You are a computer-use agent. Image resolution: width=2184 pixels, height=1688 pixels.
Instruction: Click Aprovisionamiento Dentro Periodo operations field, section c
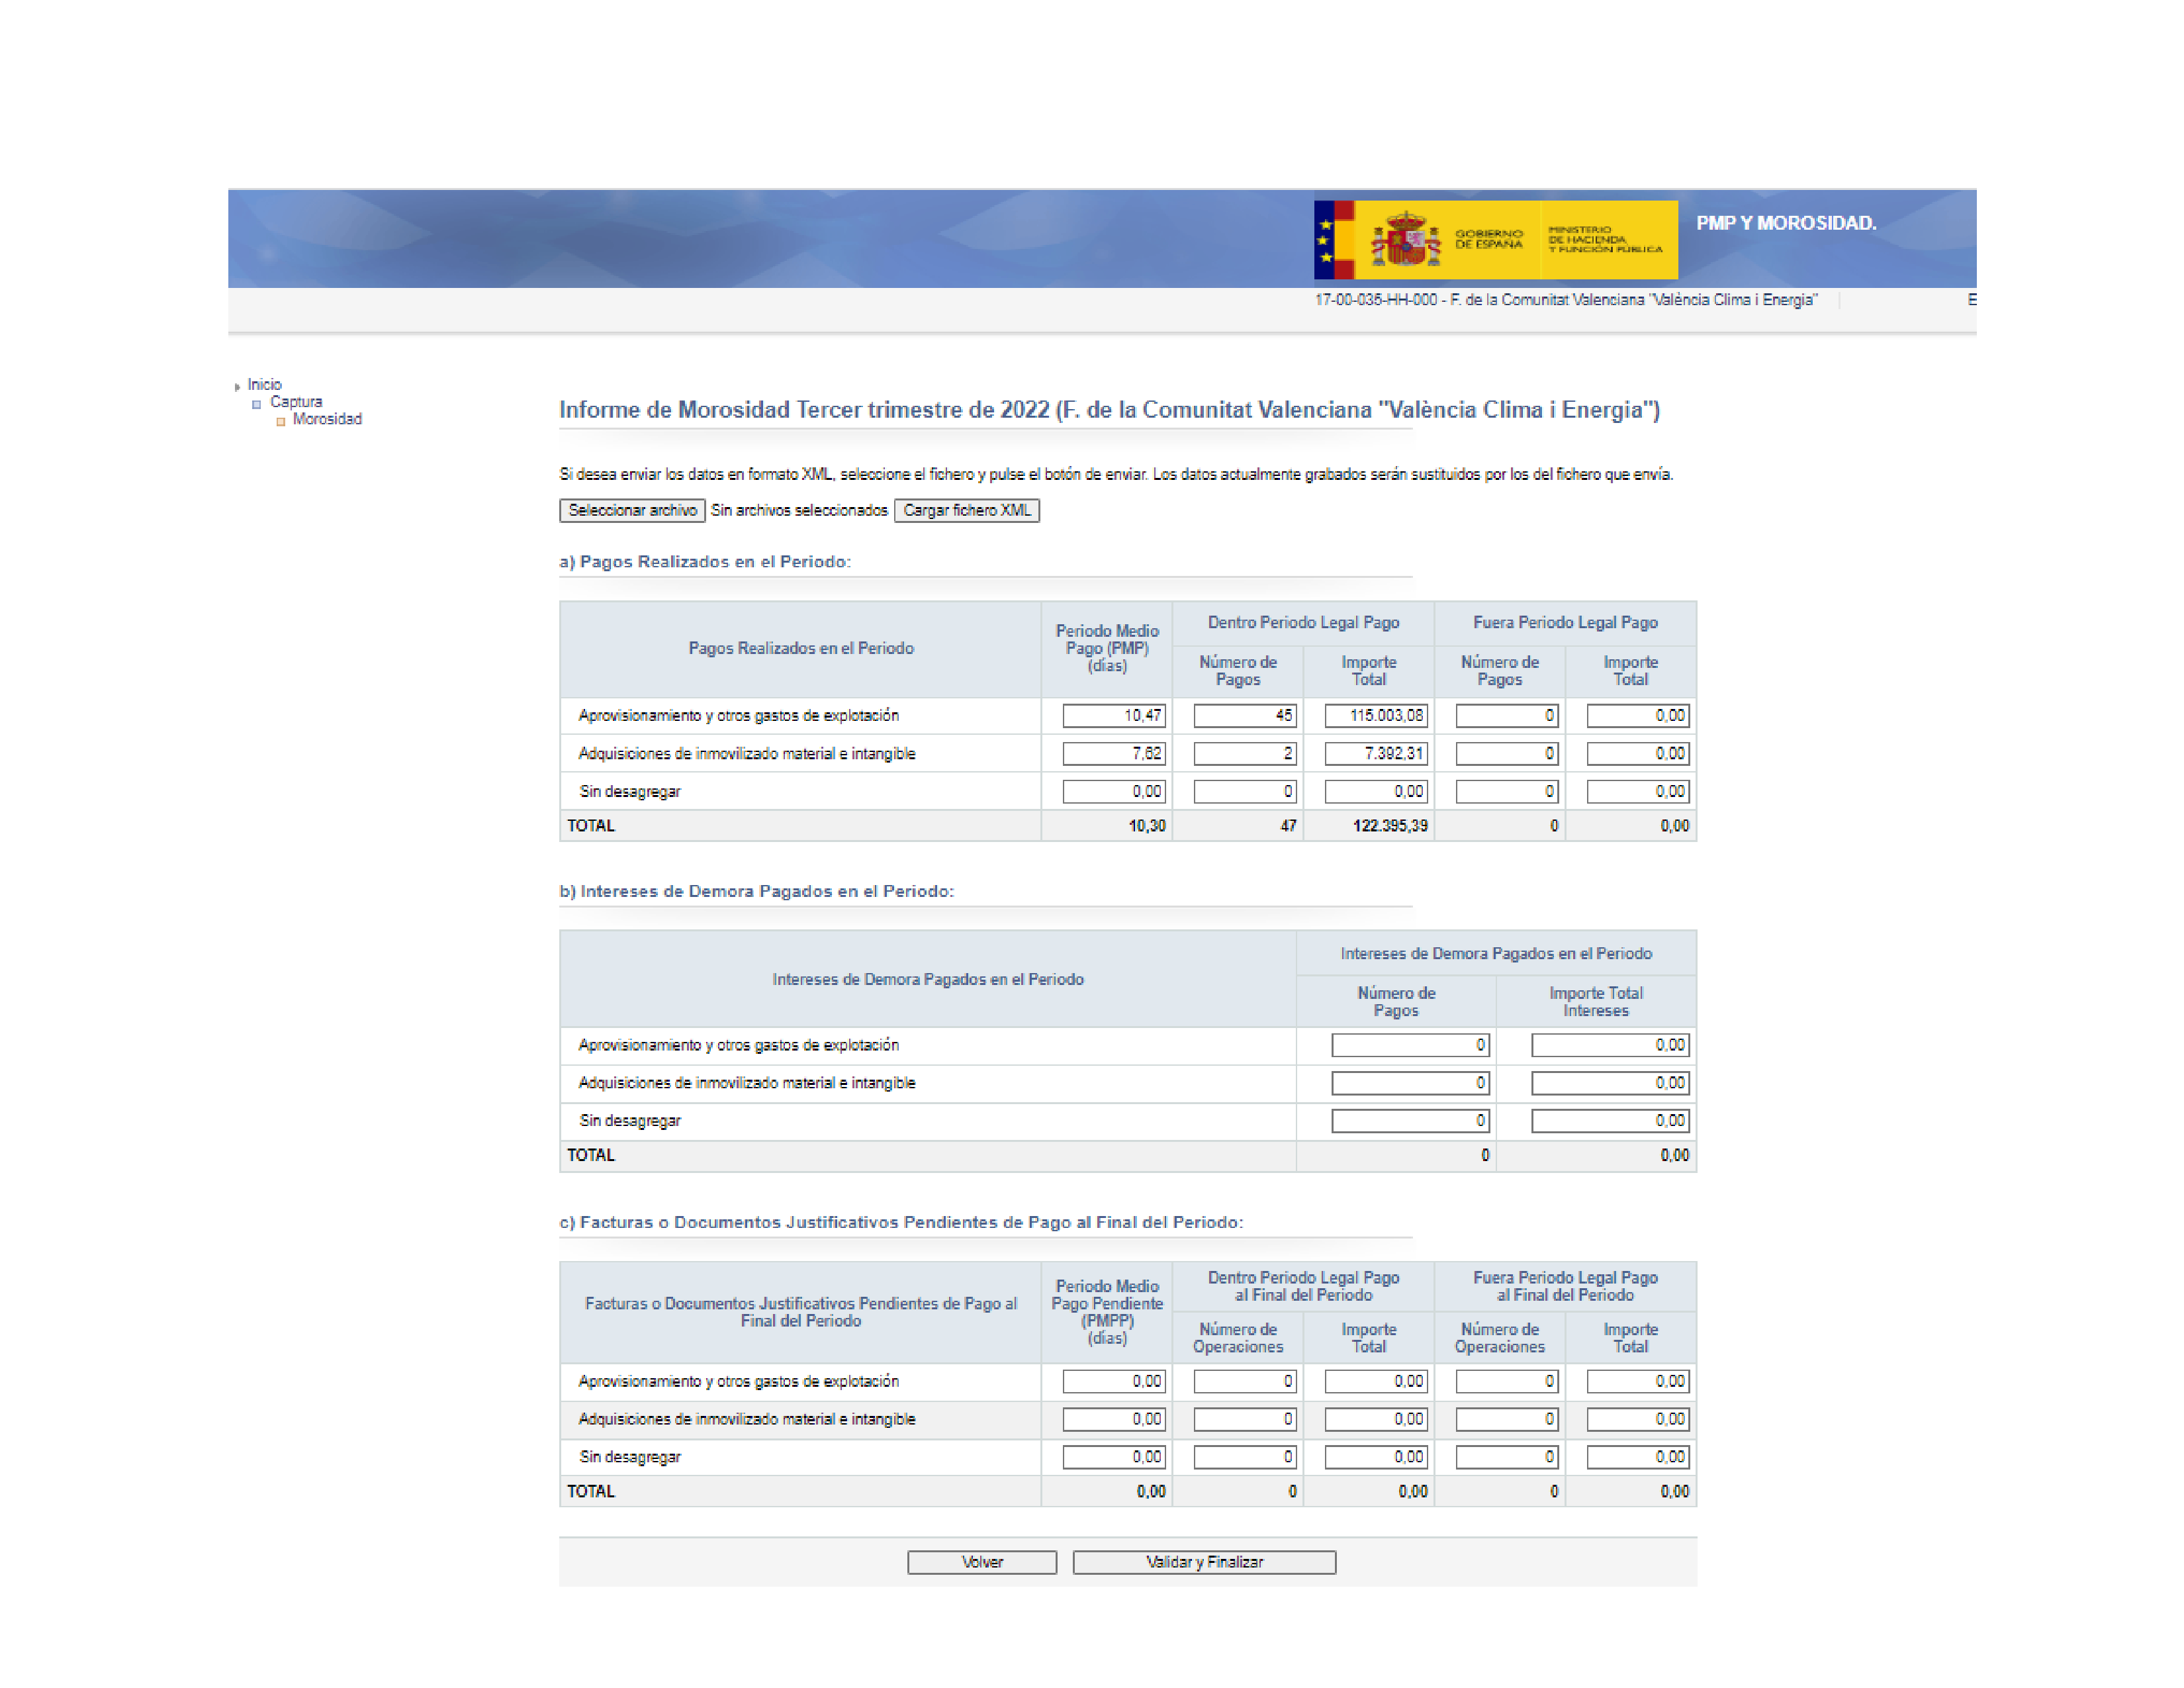(1245, 1381)
